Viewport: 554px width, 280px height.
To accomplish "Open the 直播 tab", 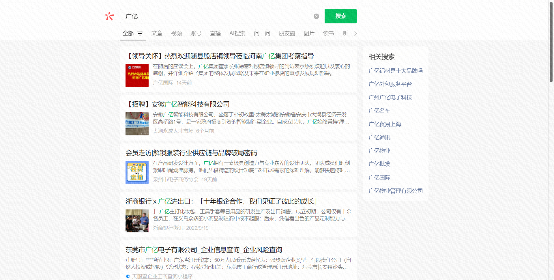I will (215, 33).
